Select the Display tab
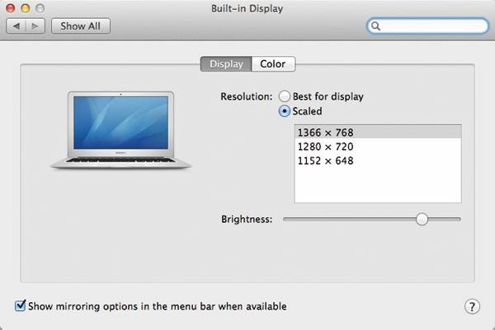This screenshot has width=495, height=330. click(x=226, y=64)
